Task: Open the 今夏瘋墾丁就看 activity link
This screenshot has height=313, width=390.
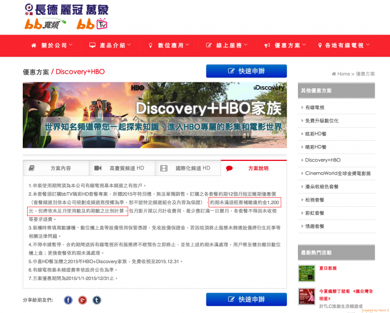Action: point(346,295)
